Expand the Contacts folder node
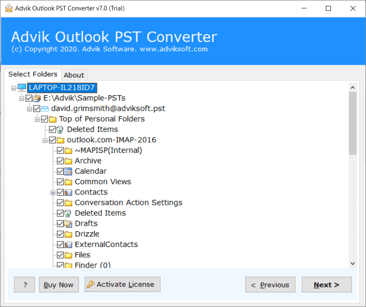Image resolution: width=366 pixels, height=307 pixels. [x=53, y=192]
